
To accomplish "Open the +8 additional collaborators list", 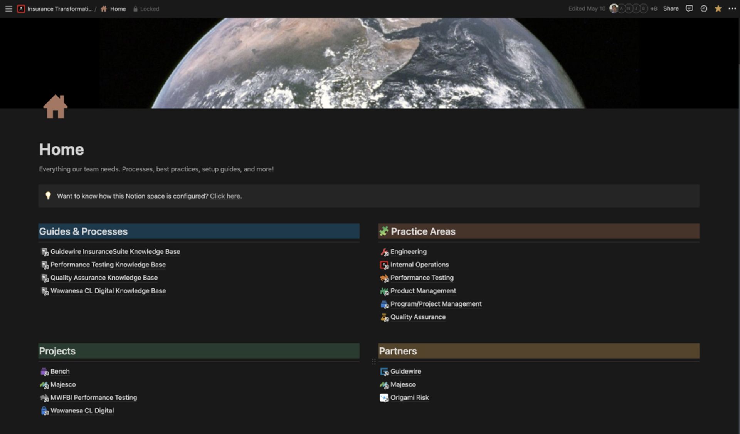I will click(654, 8).
